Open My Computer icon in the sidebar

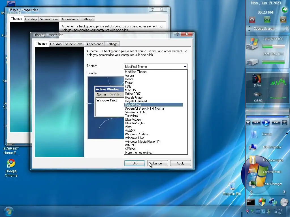[253, 147]
